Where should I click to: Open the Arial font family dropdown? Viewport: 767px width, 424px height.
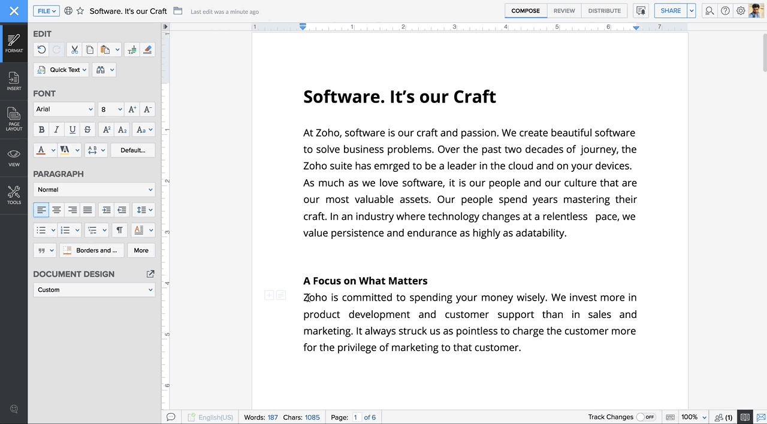[64, 109]
